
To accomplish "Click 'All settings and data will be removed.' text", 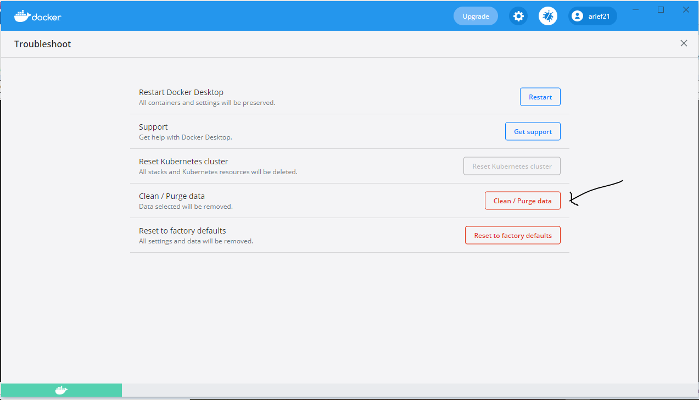I will [196, 241].
